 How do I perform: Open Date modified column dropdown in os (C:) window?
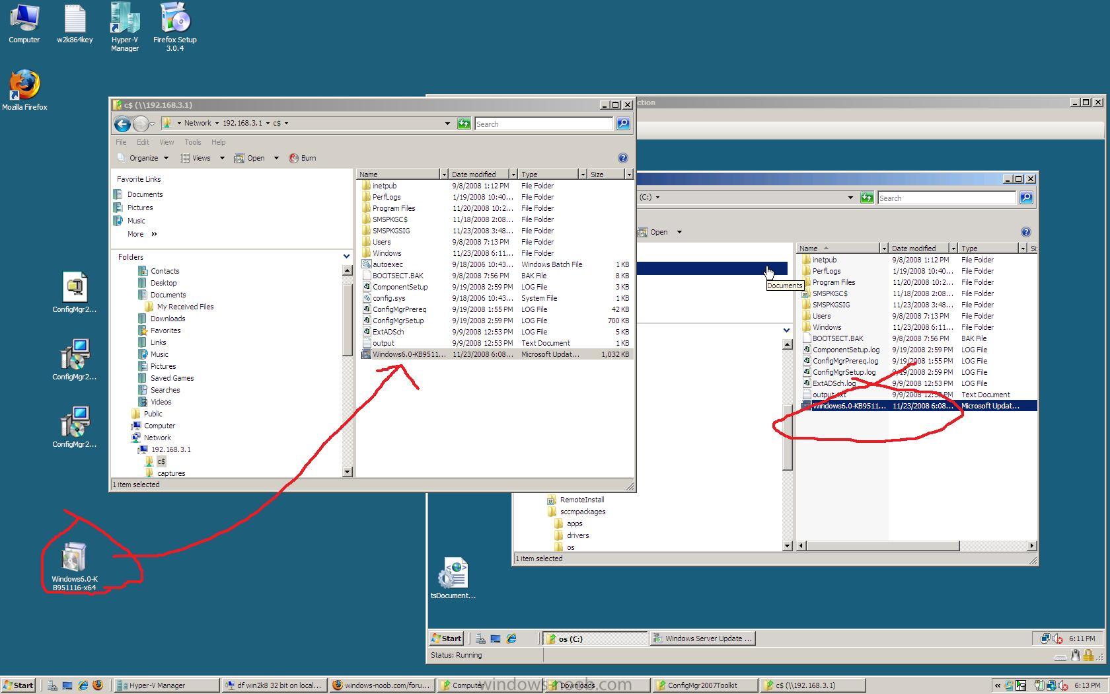[x=953, y=249]
